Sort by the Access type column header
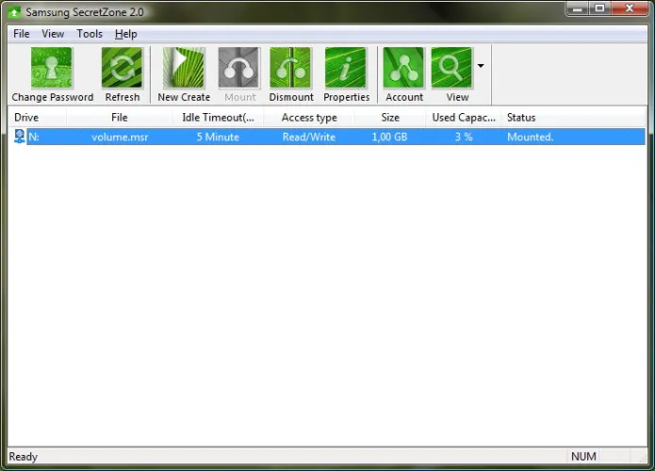 309,118
